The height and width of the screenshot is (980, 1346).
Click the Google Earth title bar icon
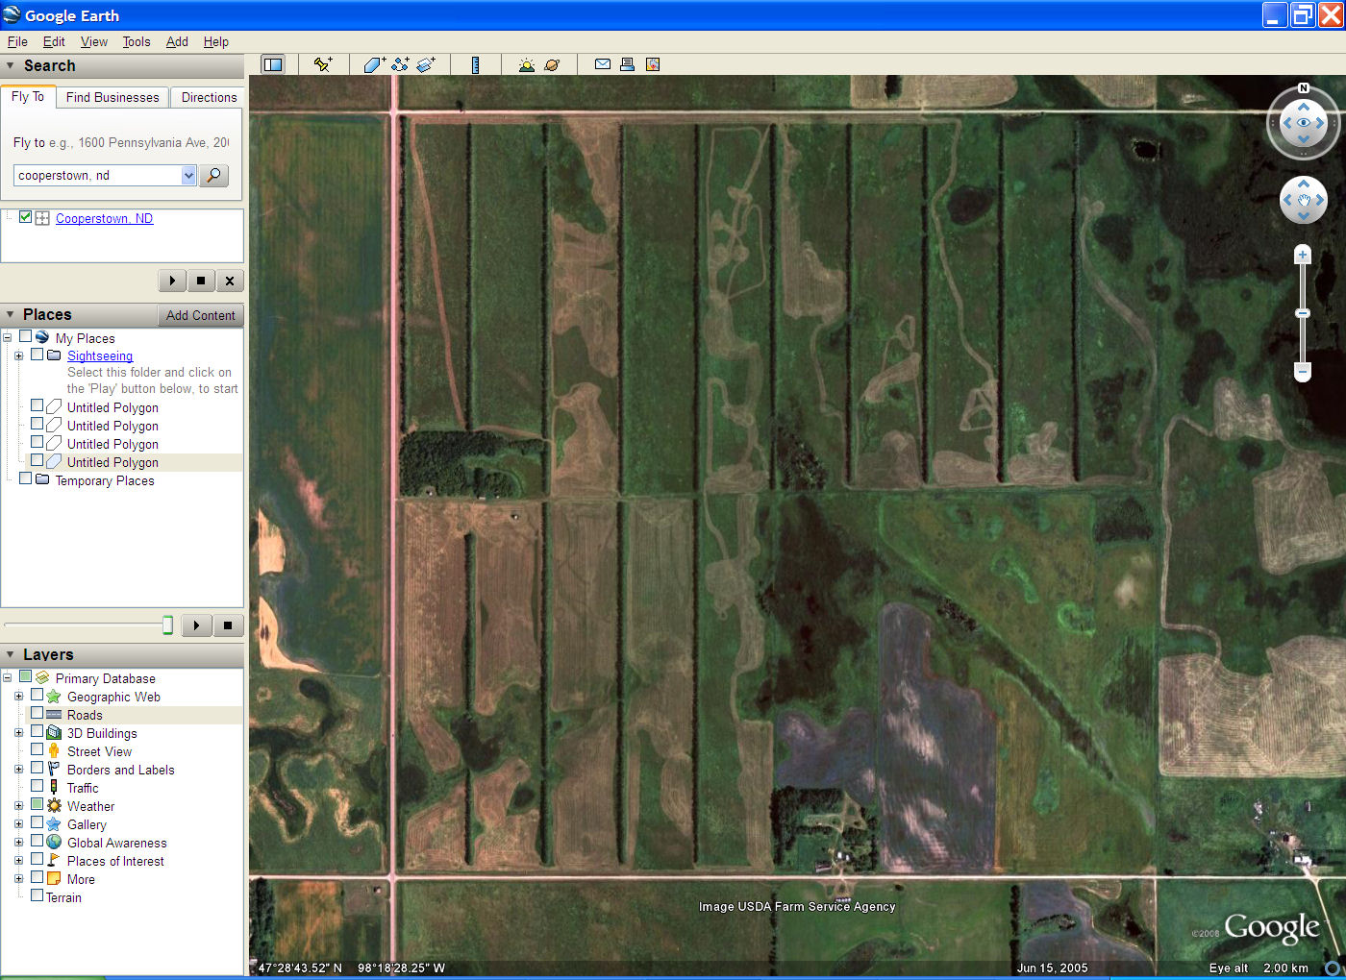point(12,14)
